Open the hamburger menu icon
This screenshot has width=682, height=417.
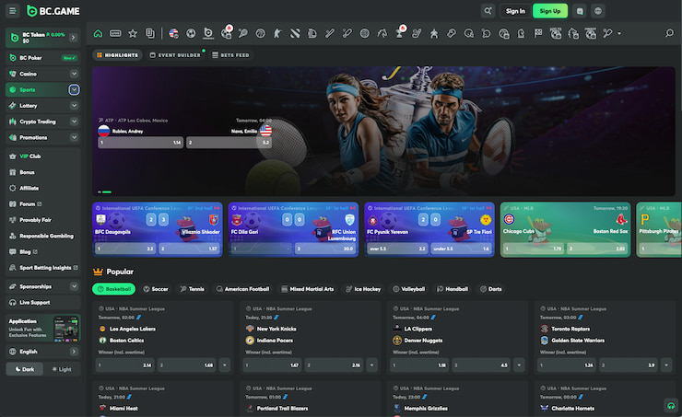point(12,11)
